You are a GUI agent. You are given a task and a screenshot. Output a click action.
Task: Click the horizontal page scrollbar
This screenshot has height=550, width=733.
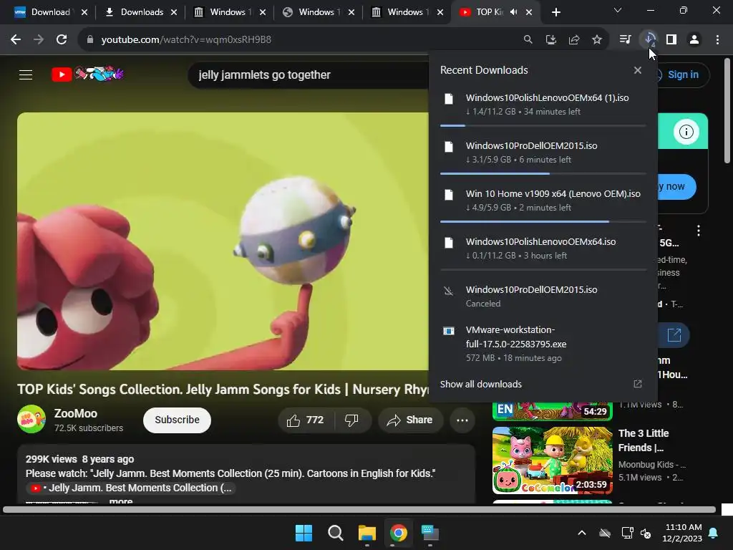tap(359, 509)
